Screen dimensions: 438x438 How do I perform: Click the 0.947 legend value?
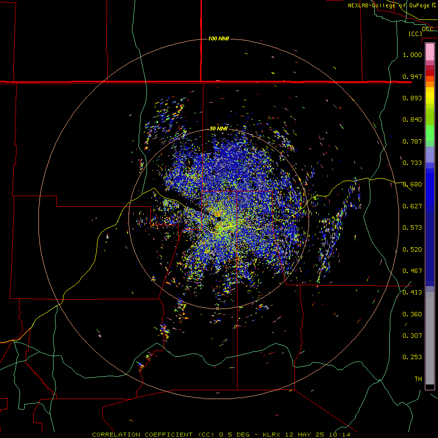point(412,76)
